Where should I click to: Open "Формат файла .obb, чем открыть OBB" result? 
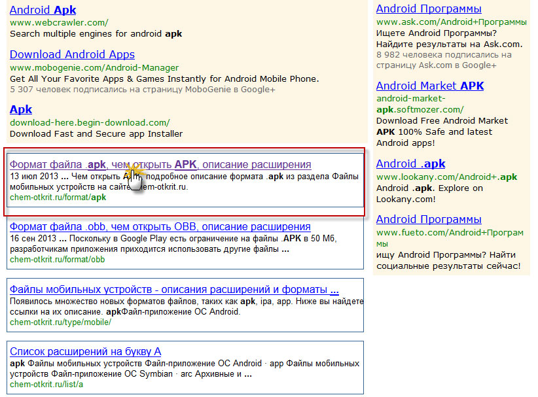point(160,227)
